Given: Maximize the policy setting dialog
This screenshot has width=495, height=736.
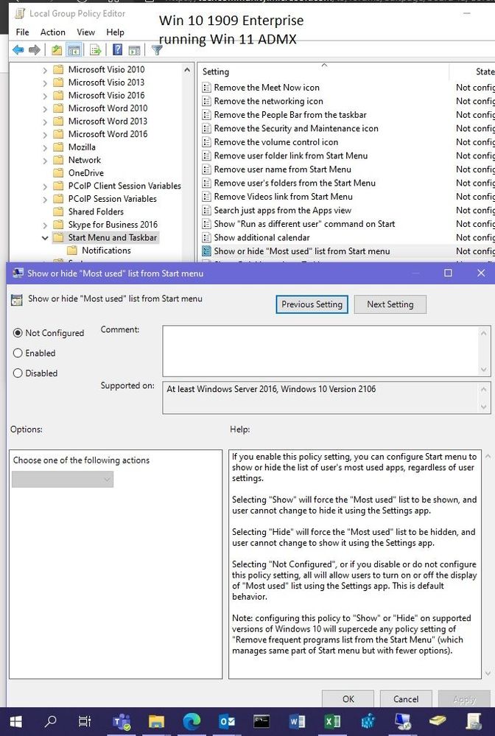Looking at the screenshot, I should 448,273.
